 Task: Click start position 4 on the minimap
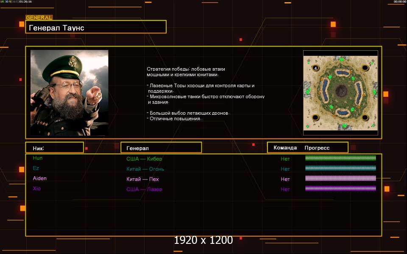pyautogui.click(x=315, y=68)
